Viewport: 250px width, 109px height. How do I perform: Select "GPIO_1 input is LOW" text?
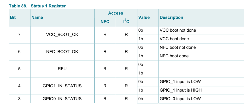[180, 82]
